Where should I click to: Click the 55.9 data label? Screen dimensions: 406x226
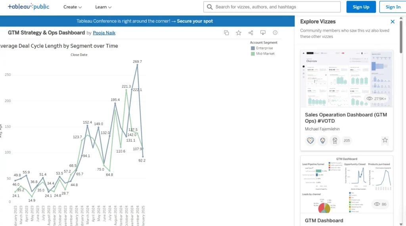click(x=26, y=172)
